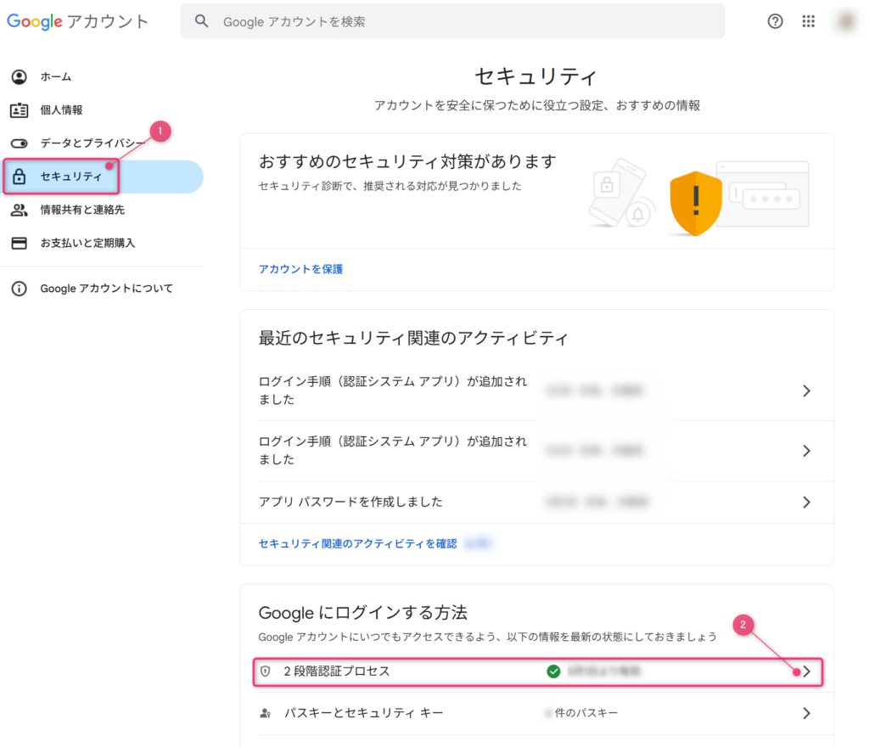The height and width of the screenshot is (747, 869).
Task: Click the orange warning shield illustration
Action: click(696, 204)
